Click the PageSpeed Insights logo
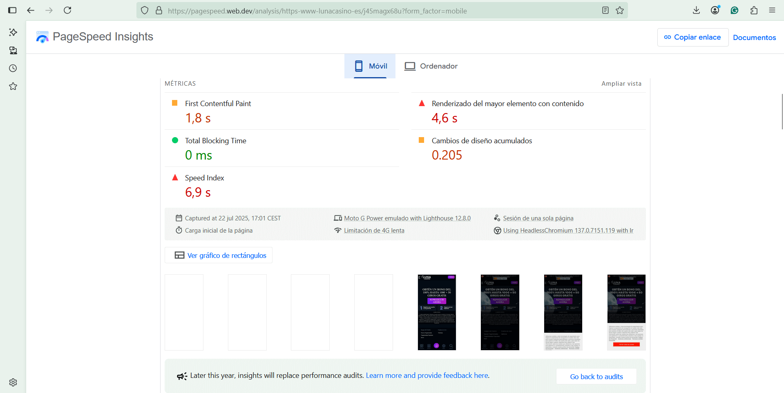Viewport: 784px width, 393px height. pos(94,37)
